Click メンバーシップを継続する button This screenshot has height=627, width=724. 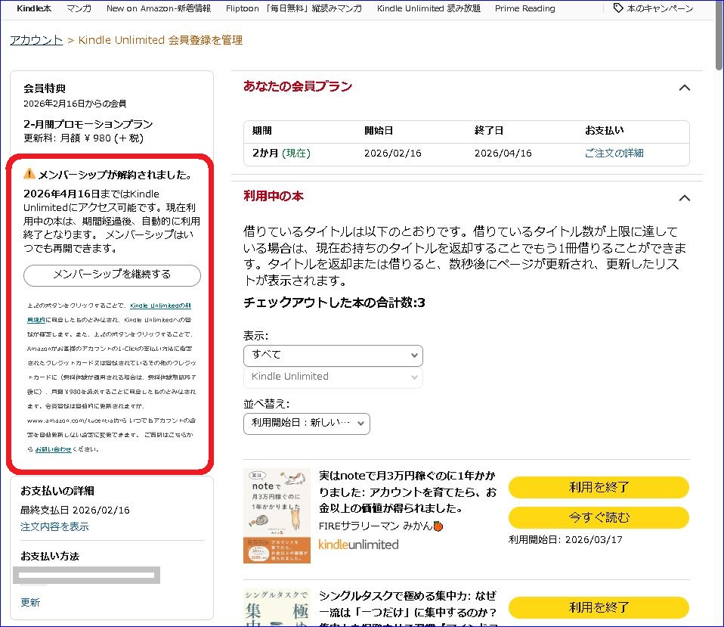coord(112,275)
